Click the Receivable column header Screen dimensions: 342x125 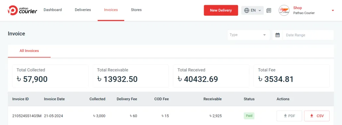(x=212, y=99)
